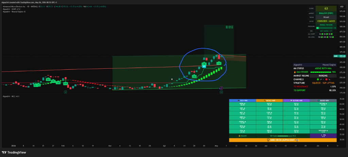Click the AMD 28/28 ALPHA GOAT banner
348x157 pixels.
[x=283, y=140]
